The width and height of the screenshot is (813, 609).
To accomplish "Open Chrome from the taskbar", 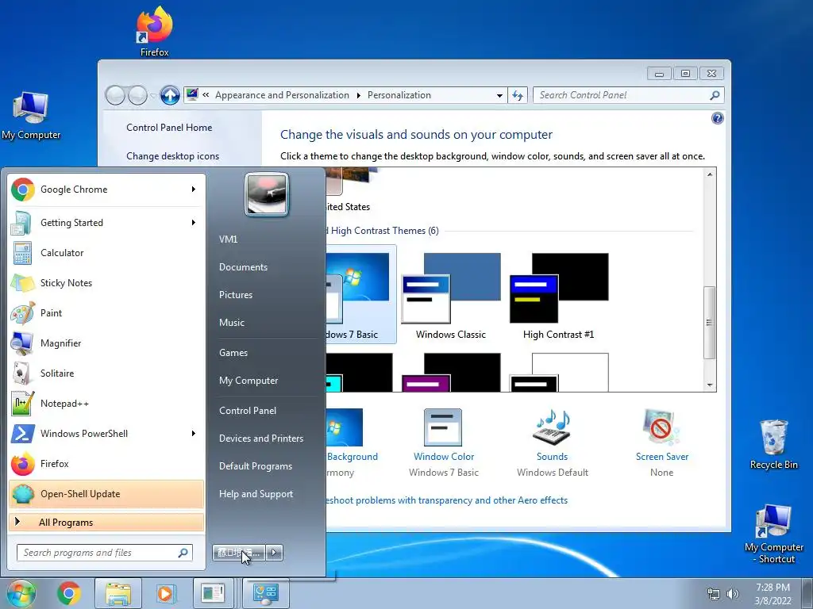I will pyautogui.click(x=68, y=593).
